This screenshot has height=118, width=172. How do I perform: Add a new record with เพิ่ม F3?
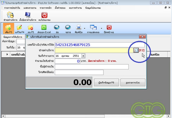[9, 28]
